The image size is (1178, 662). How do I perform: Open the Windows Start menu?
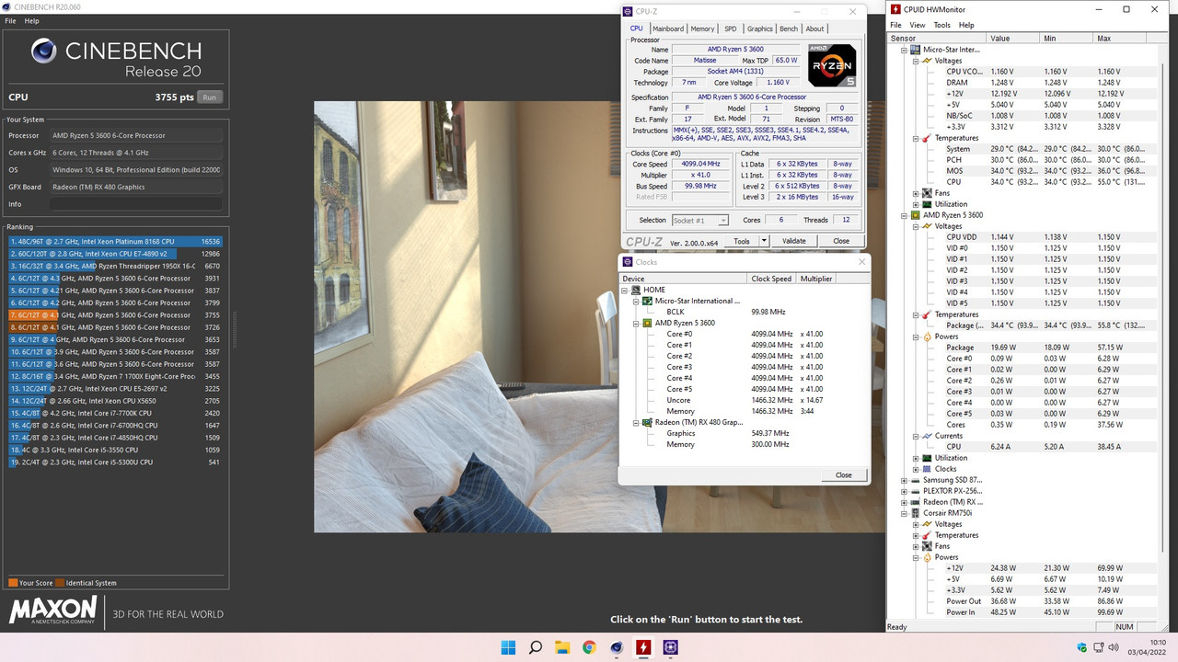[508, 647]
